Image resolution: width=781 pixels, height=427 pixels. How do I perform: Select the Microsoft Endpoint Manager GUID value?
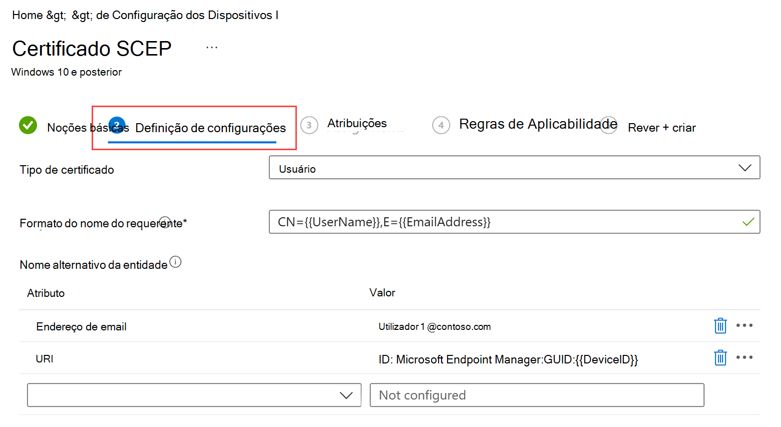[508, 359]
